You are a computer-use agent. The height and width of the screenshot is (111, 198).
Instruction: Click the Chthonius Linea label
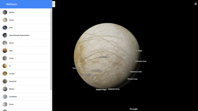[141, 61]
